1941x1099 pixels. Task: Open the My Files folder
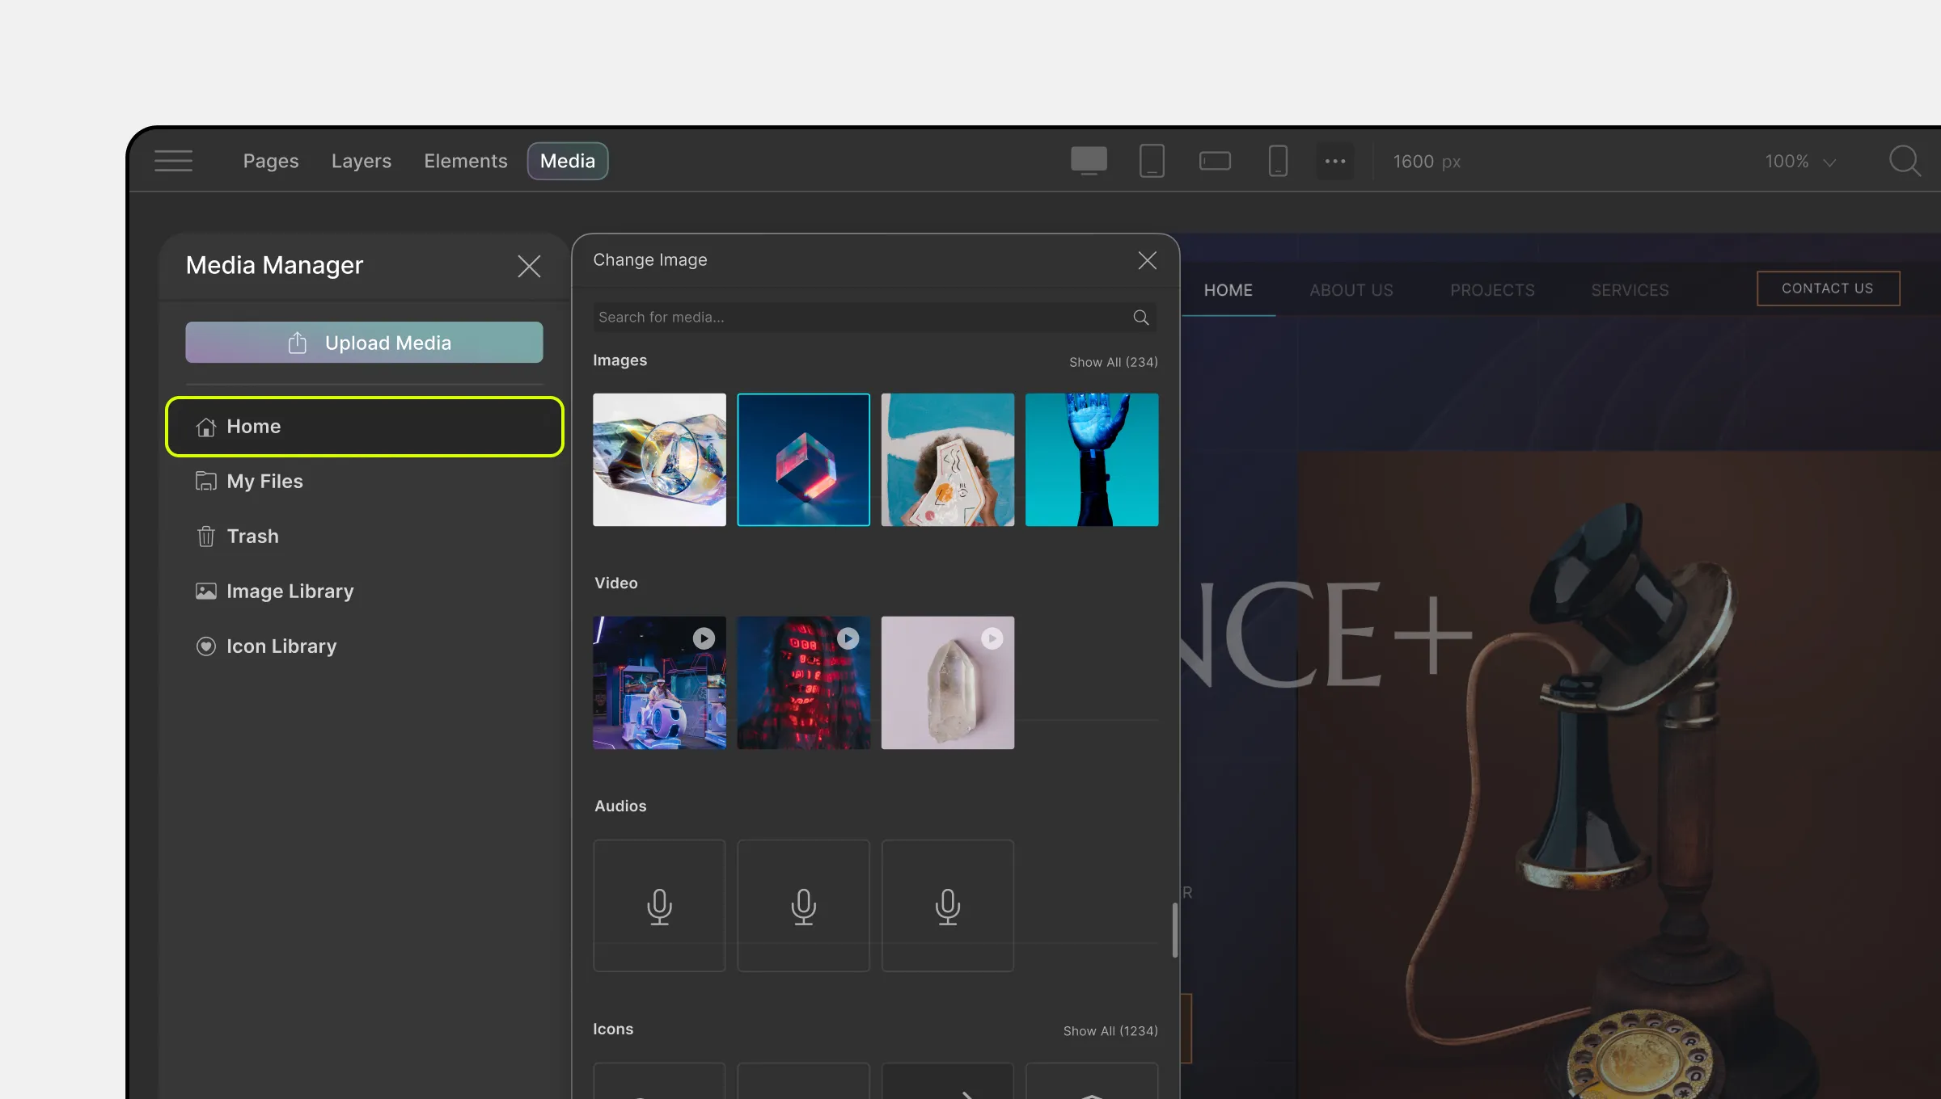265,481
